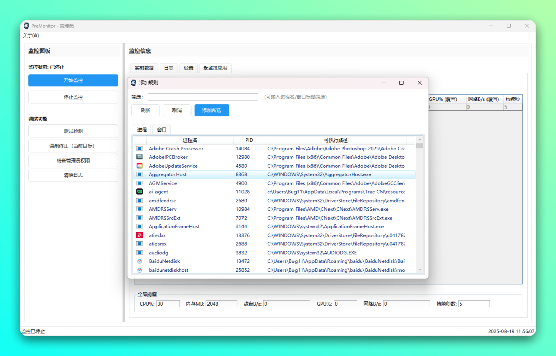Sort by the 进程名 column header

click(189, 140)
